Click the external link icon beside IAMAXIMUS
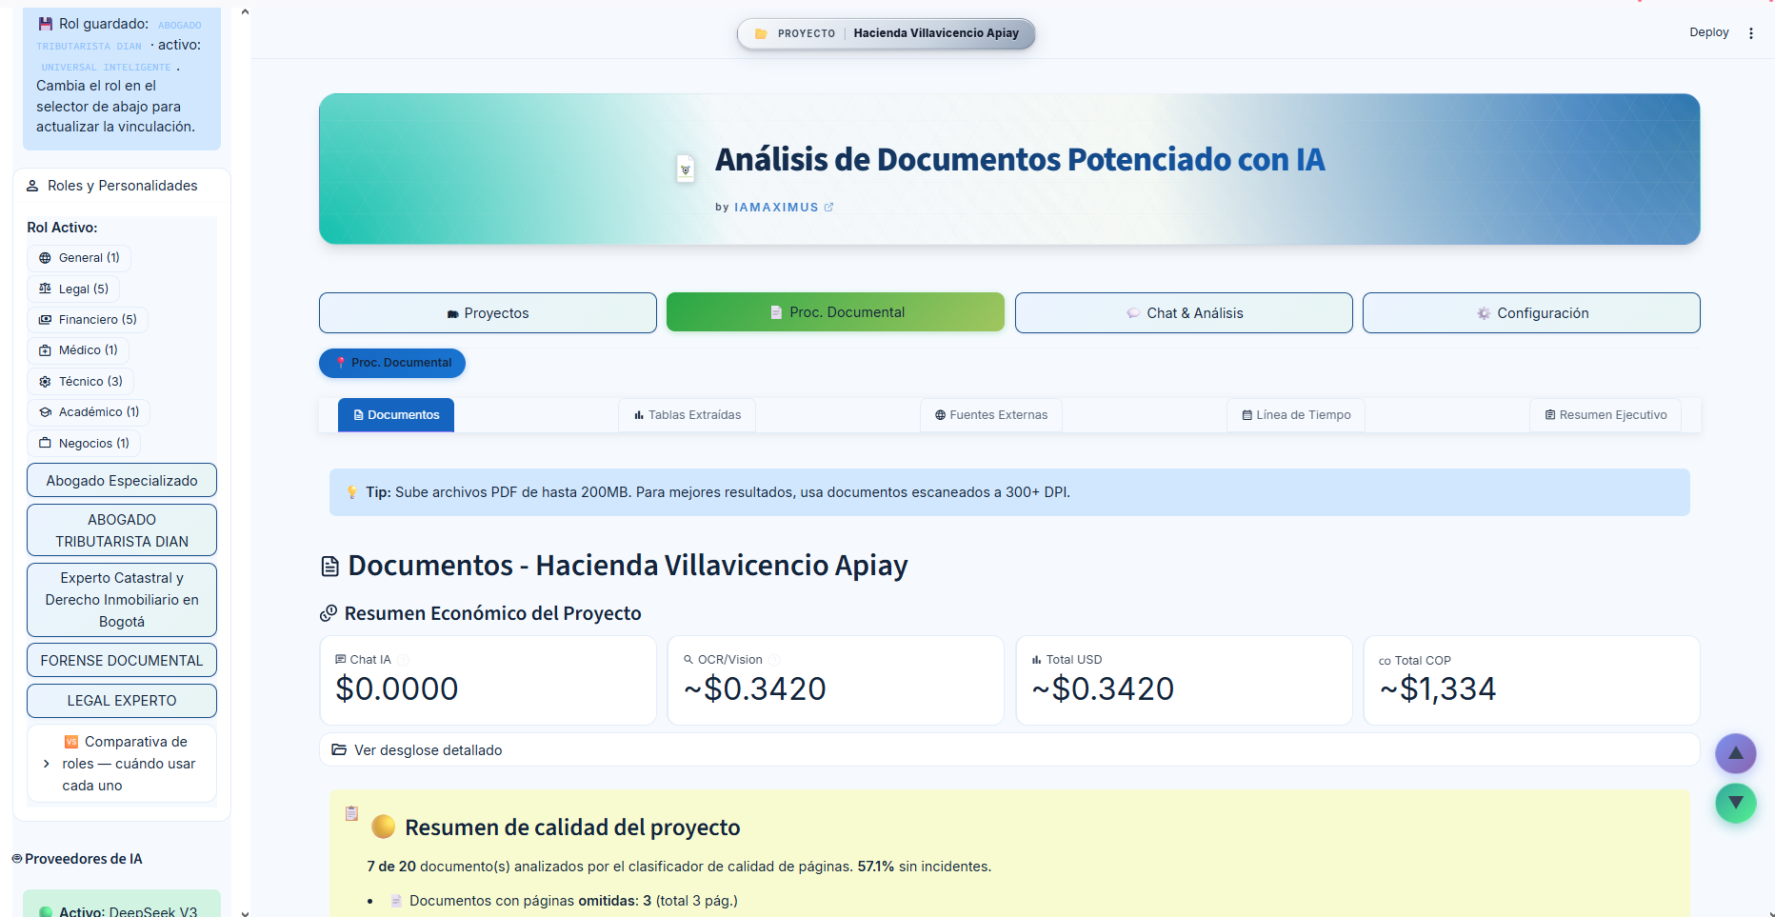 828,207
